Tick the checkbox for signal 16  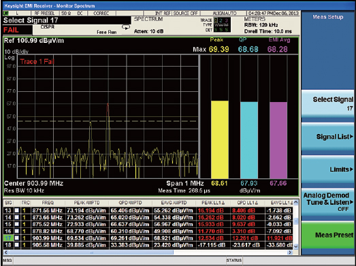tap(17, 231)
